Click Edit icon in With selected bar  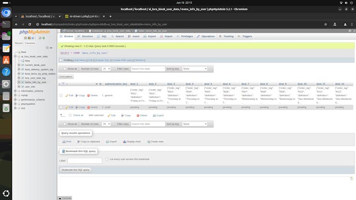(x=109, y=115)
